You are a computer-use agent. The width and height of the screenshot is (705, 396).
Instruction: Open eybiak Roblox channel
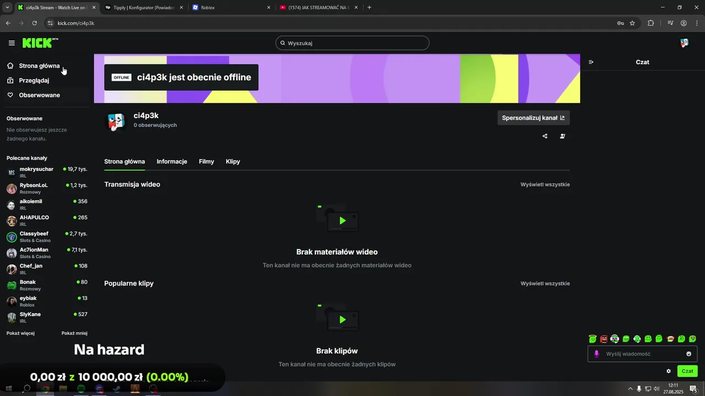[x=47, y=301]
